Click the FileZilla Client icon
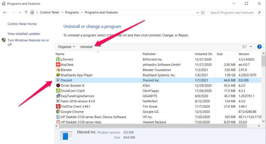This screenshot has width=266, height=144. pos(58,107)
